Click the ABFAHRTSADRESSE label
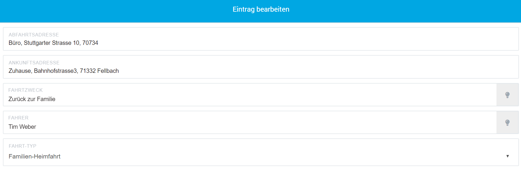 [34, 35]
